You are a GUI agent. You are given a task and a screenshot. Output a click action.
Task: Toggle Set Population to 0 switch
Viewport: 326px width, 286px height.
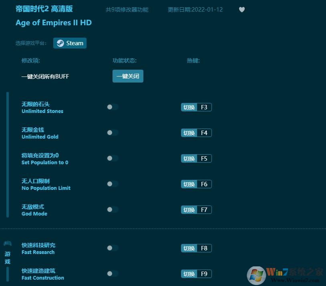(112, 158)
